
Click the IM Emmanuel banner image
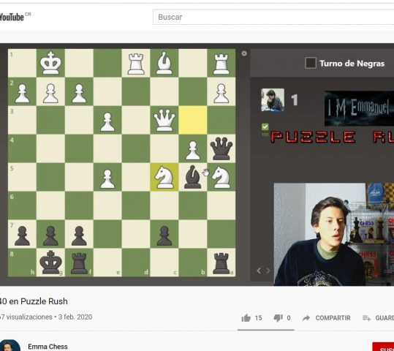(x=360, y=108)
